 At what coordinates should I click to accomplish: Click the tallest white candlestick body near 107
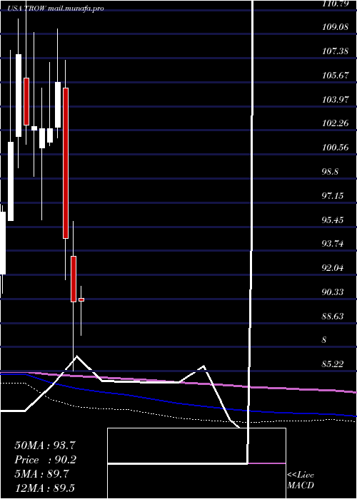(19, 96)
